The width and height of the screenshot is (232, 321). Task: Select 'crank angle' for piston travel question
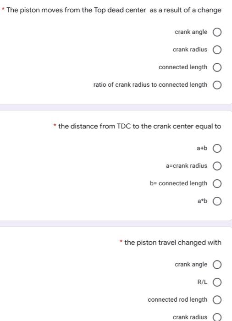(x=217, y=265)
